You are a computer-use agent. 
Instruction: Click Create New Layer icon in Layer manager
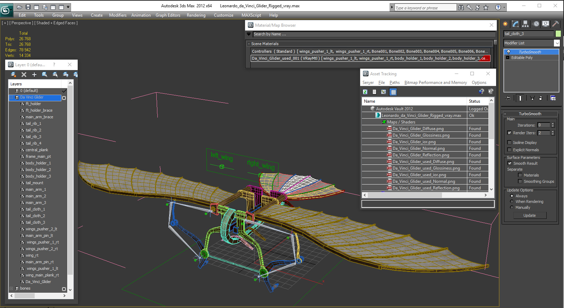tap(14, 74)
